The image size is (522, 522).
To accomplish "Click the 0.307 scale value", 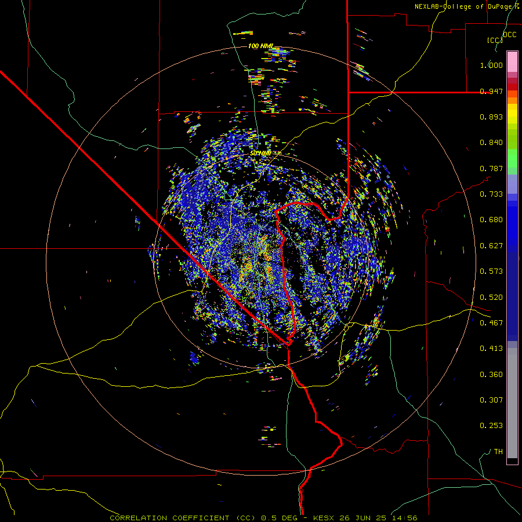I will (491, 400).
